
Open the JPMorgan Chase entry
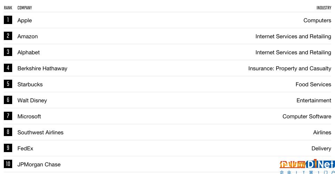[x=39, y=165]
